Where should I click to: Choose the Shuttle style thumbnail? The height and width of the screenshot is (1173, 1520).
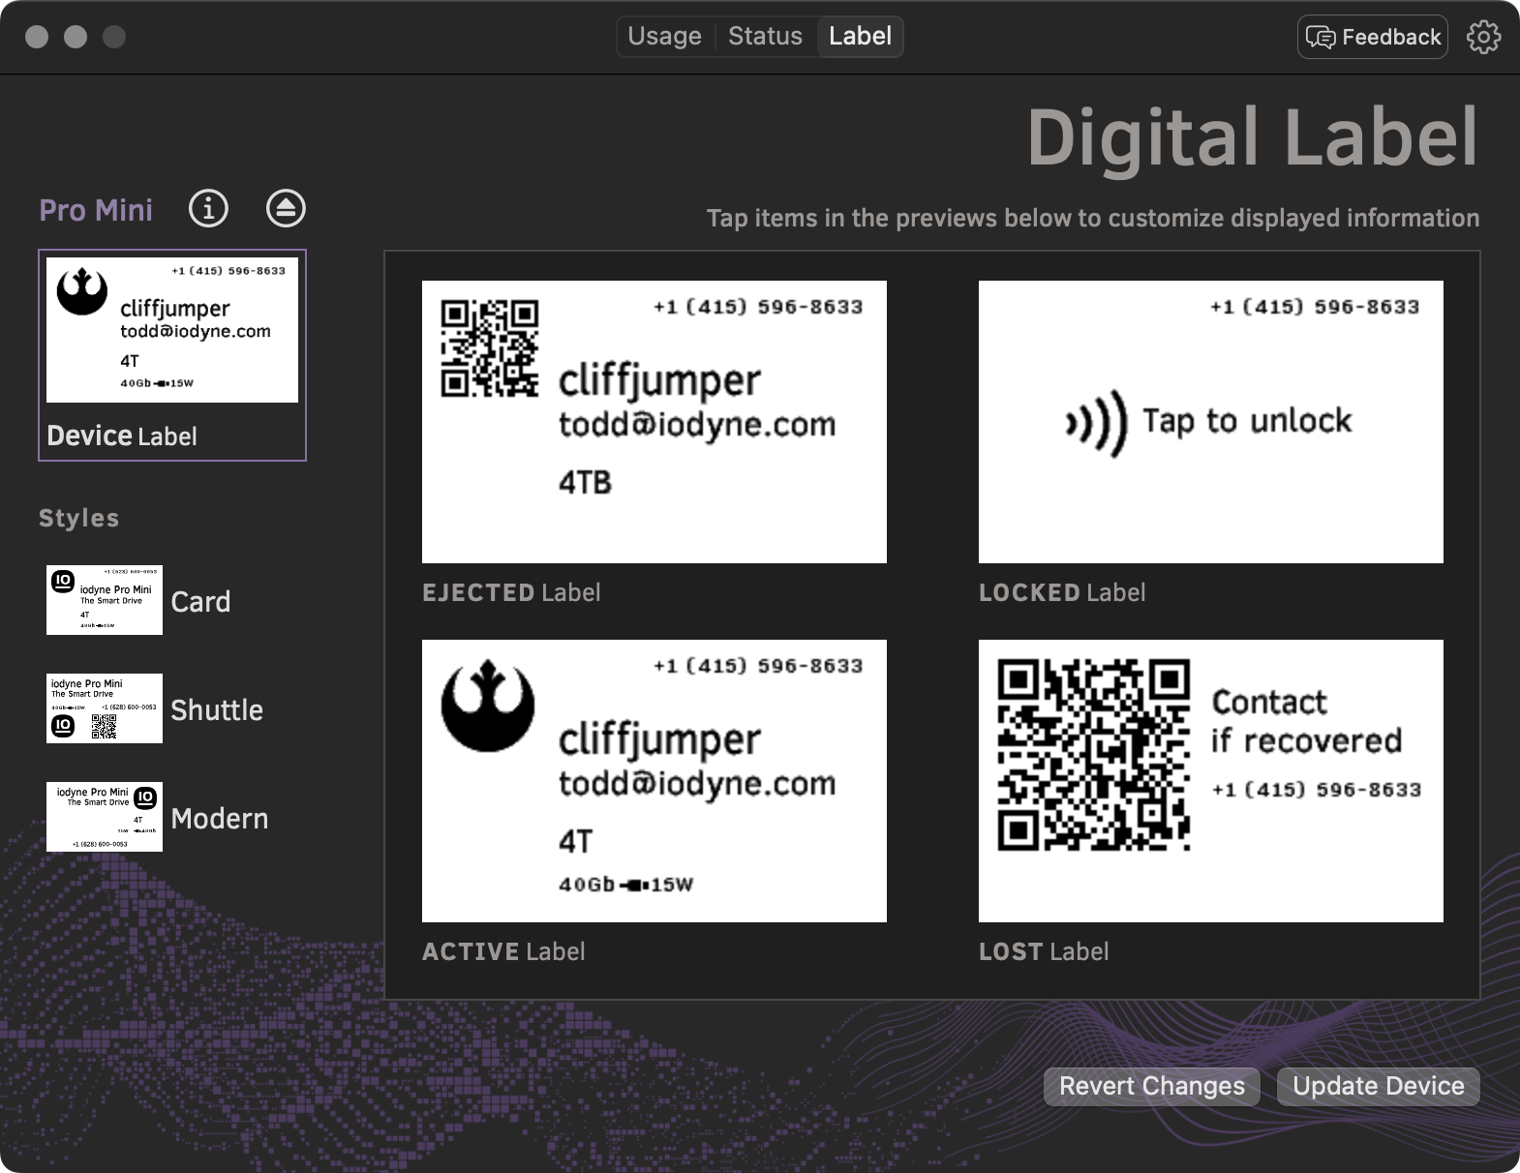[105, 708]
